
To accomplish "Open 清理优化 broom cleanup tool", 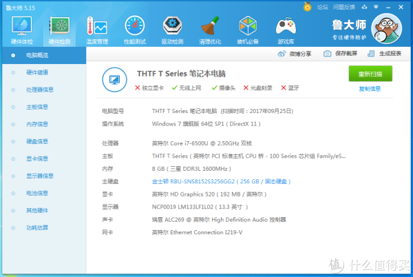I will [x=210, y=30].
